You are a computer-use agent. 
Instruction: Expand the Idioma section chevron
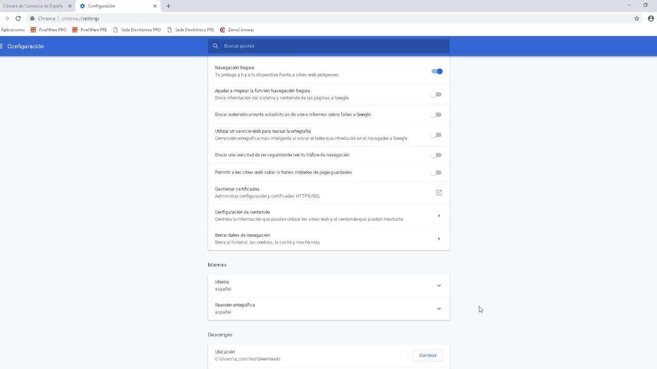click(439, 285)
